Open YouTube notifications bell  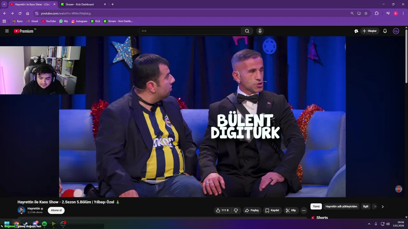(385, 31)
